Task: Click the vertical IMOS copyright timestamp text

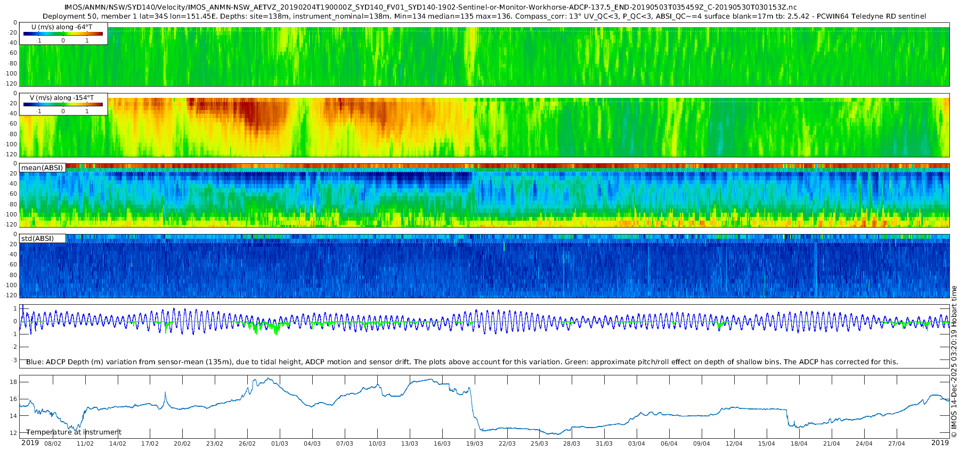Action: (x=954, y=362)
